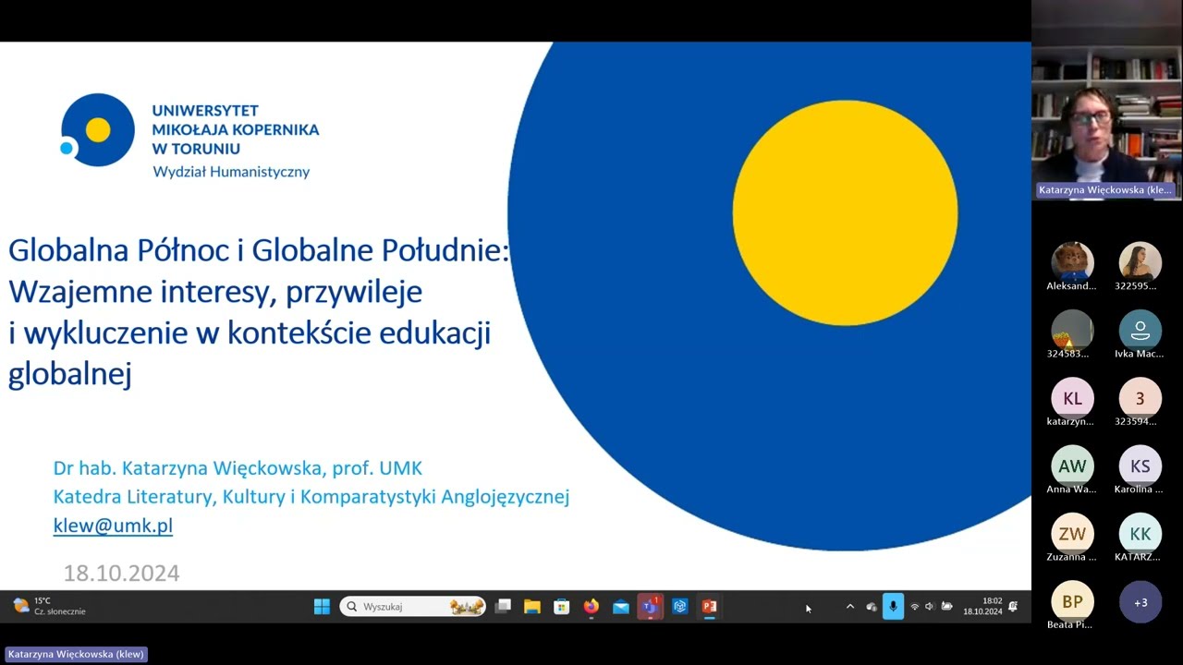Show the +3 additional participants
Image resolution: width=1183 pixels, height=665 pixels.
(1140, 602)
